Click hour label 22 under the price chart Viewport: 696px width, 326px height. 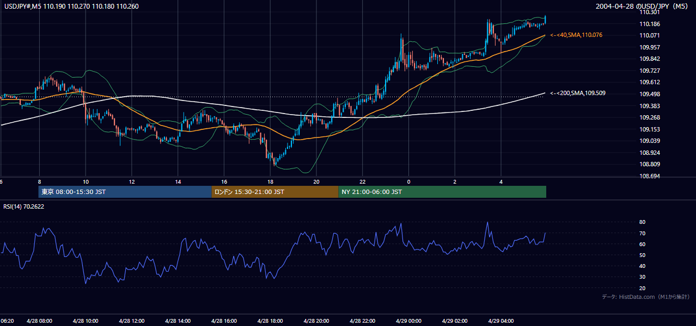pyautogui.click(x=363, y=181)
